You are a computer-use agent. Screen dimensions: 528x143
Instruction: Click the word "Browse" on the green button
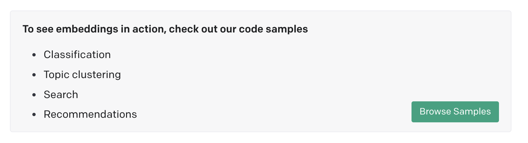(435, 112)
